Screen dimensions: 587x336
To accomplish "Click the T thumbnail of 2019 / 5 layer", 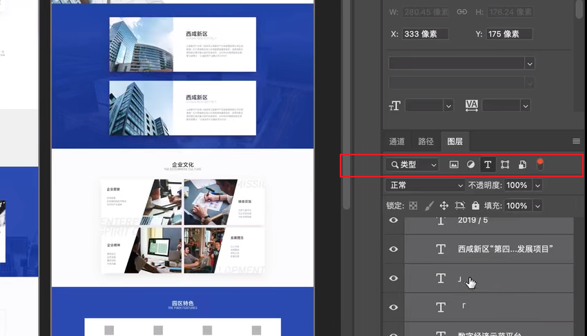I will pyautogui.click(x=441, y=221).
